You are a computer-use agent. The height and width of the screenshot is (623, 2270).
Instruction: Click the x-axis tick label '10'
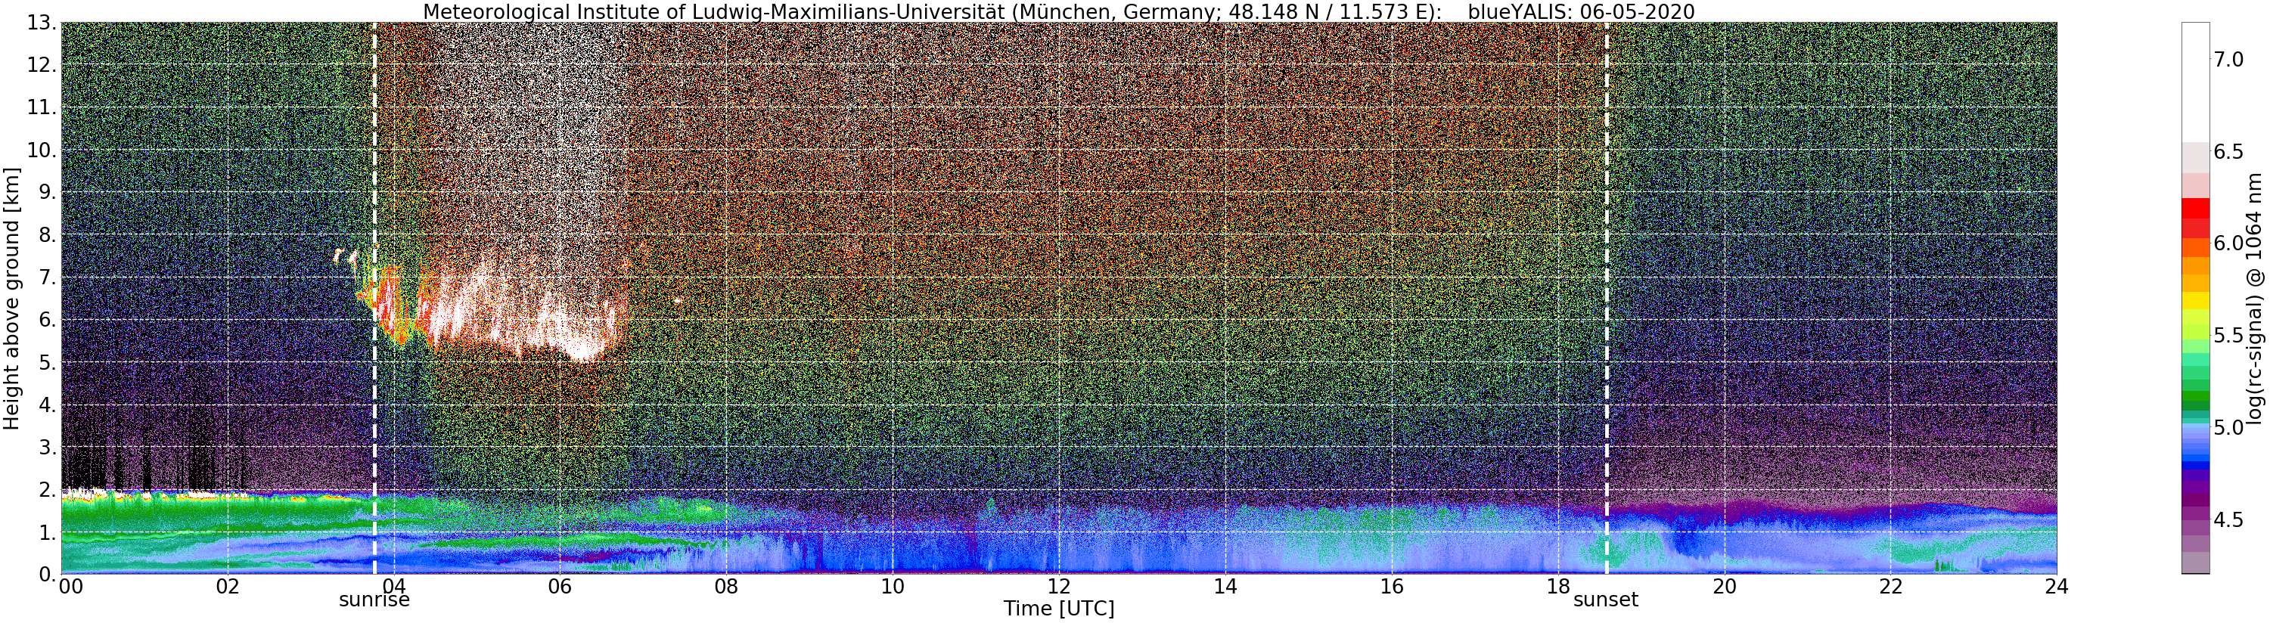point(893,587)
